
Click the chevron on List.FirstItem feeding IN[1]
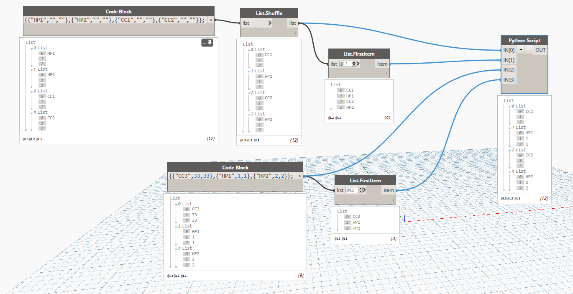358,64
